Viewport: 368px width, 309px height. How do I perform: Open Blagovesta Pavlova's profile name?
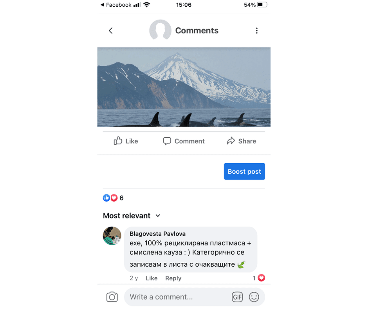(x=157, y=234)
